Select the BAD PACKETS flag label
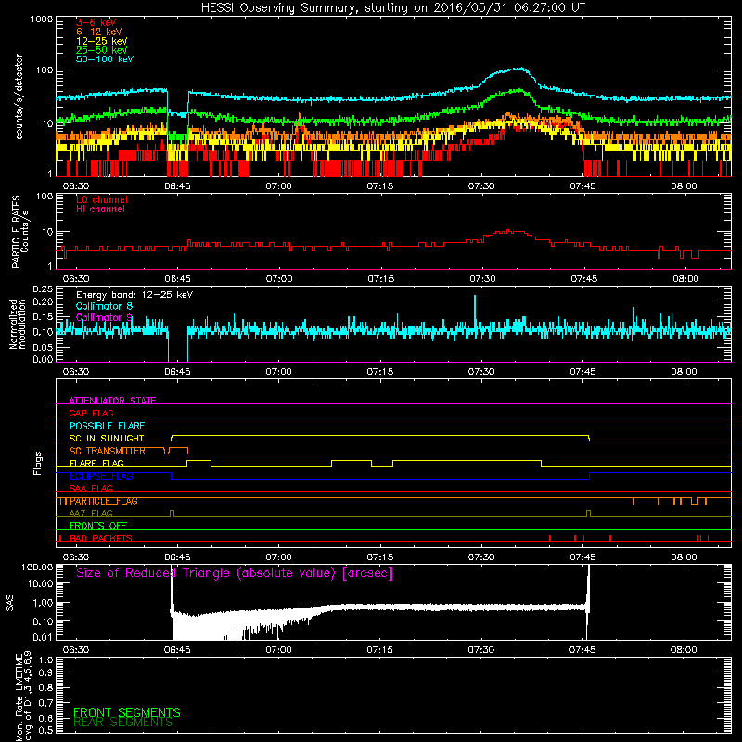Viewport: 742px width, 742px height. (101, 538)
